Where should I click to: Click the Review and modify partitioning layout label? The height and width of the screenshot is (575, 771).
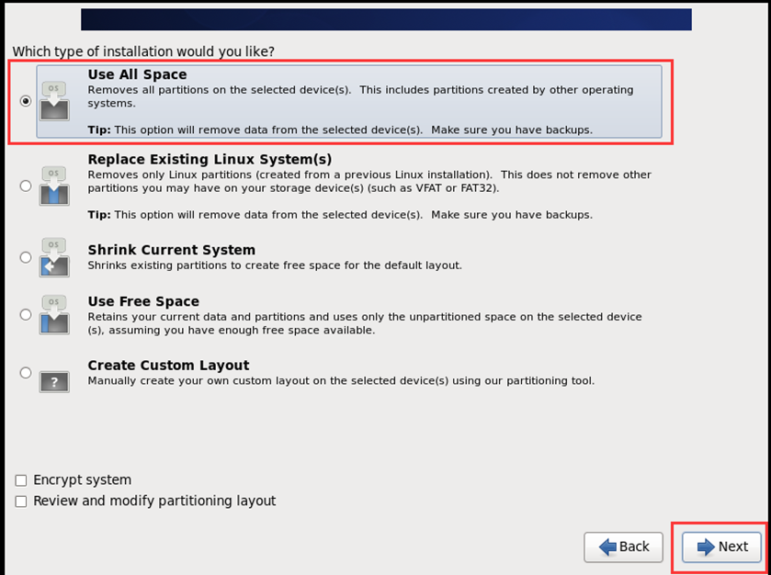click(154, 501)
